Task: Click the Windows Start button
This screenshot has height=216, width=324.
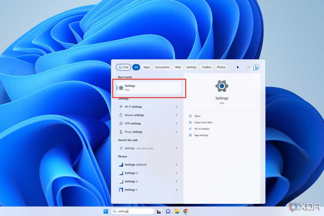Action: pos(106,211)
